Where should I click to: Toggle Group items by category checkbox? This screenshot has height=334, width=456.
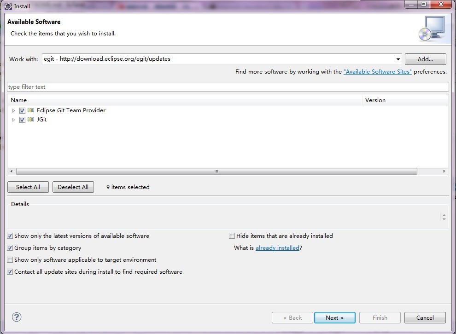10,248
